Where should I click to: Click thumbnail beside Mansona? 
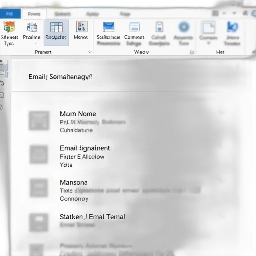(39, 188)
